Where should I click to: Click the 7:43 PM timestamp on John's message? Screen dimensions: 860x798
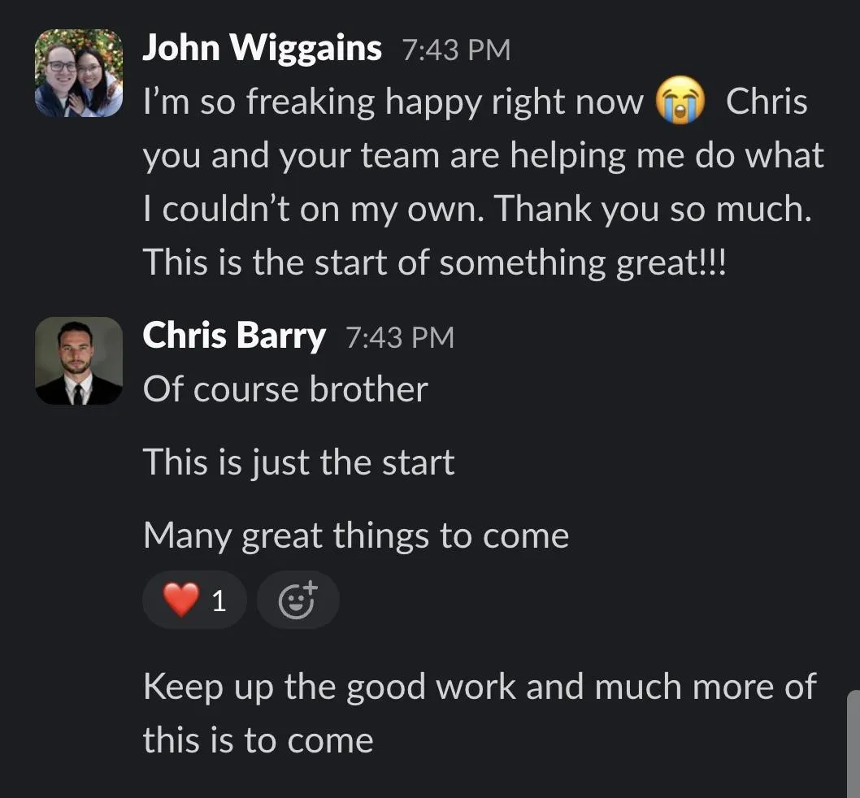pos(456,50)
